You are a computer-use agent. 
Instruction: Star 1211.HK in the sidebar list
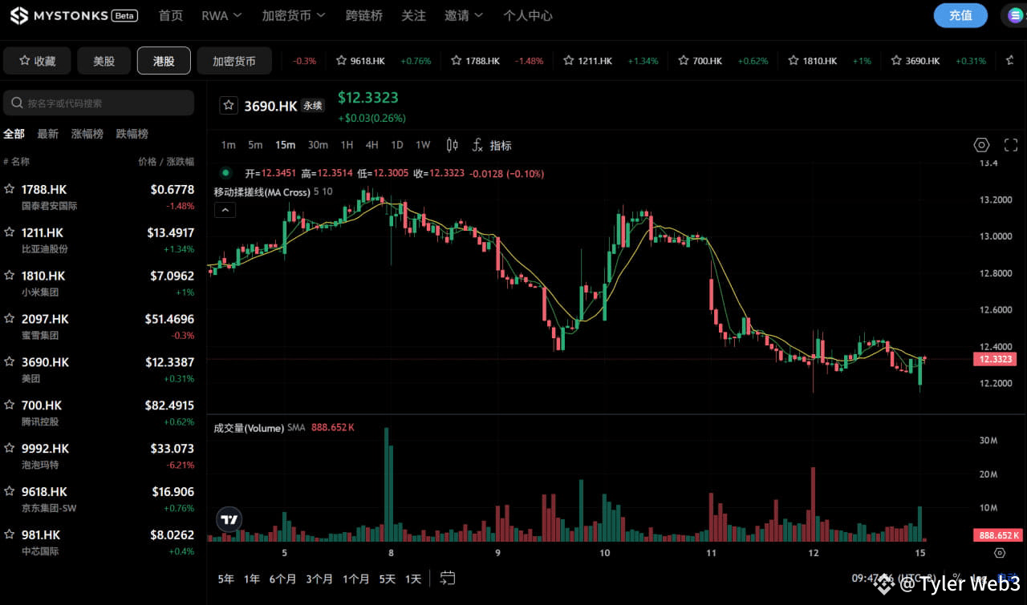pyautogui.click(x=10, y=232)
